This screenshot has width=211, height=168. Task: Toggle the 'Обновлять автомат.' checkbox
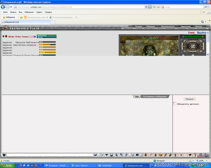(174, 104)
